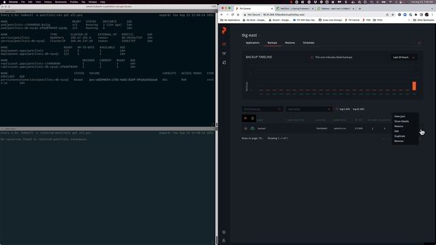
Task: Click the green status icon of backup1
Action: pos(253,129)
